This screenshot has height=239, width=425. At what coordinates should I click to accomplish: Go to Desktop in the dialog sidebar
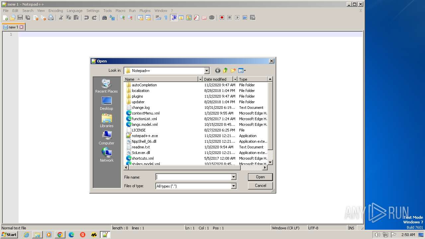pyautogui.click(x=106, y=103)
